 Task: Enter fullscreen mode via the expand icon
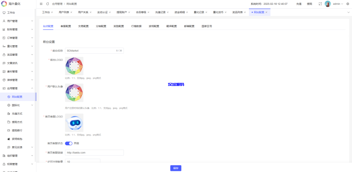320,4
